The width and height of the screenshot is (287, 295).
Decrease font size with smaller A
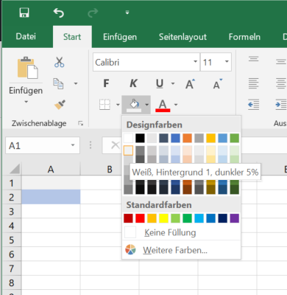pos(217,84)
